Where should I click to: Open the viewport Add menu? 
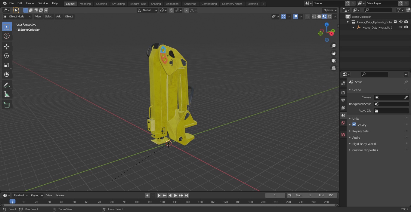click(x=59, y=17)
